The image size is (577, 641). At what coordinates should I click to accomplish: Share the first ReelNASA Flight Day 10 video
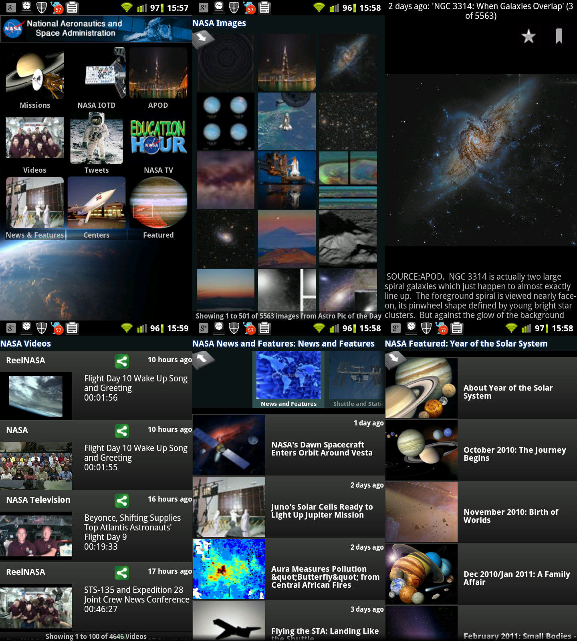122,361
